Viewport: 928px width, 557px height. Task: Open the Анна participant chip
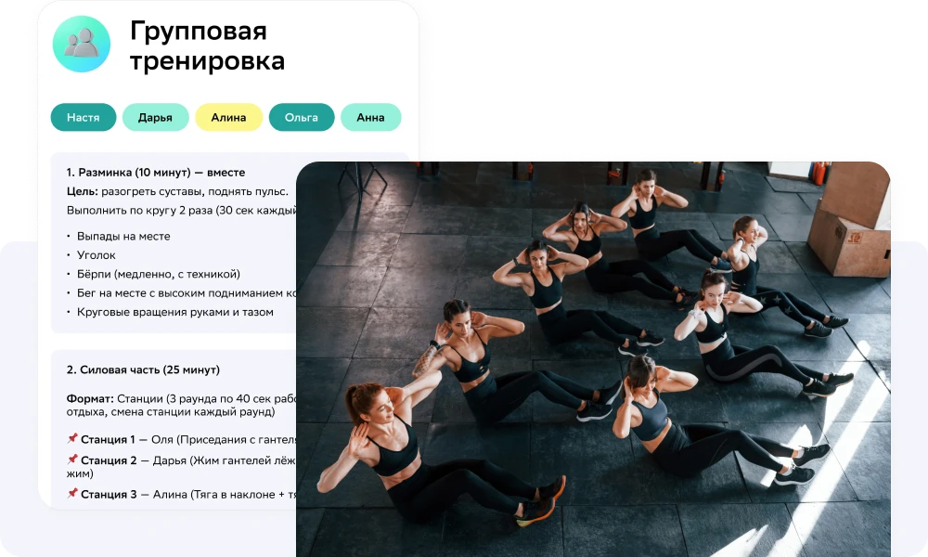point(370,117)
